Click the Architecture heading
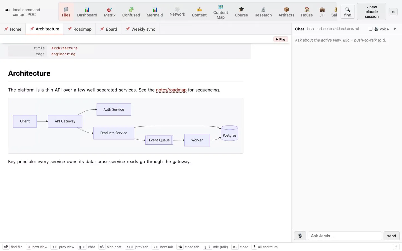402x251 pixels. 29,73
